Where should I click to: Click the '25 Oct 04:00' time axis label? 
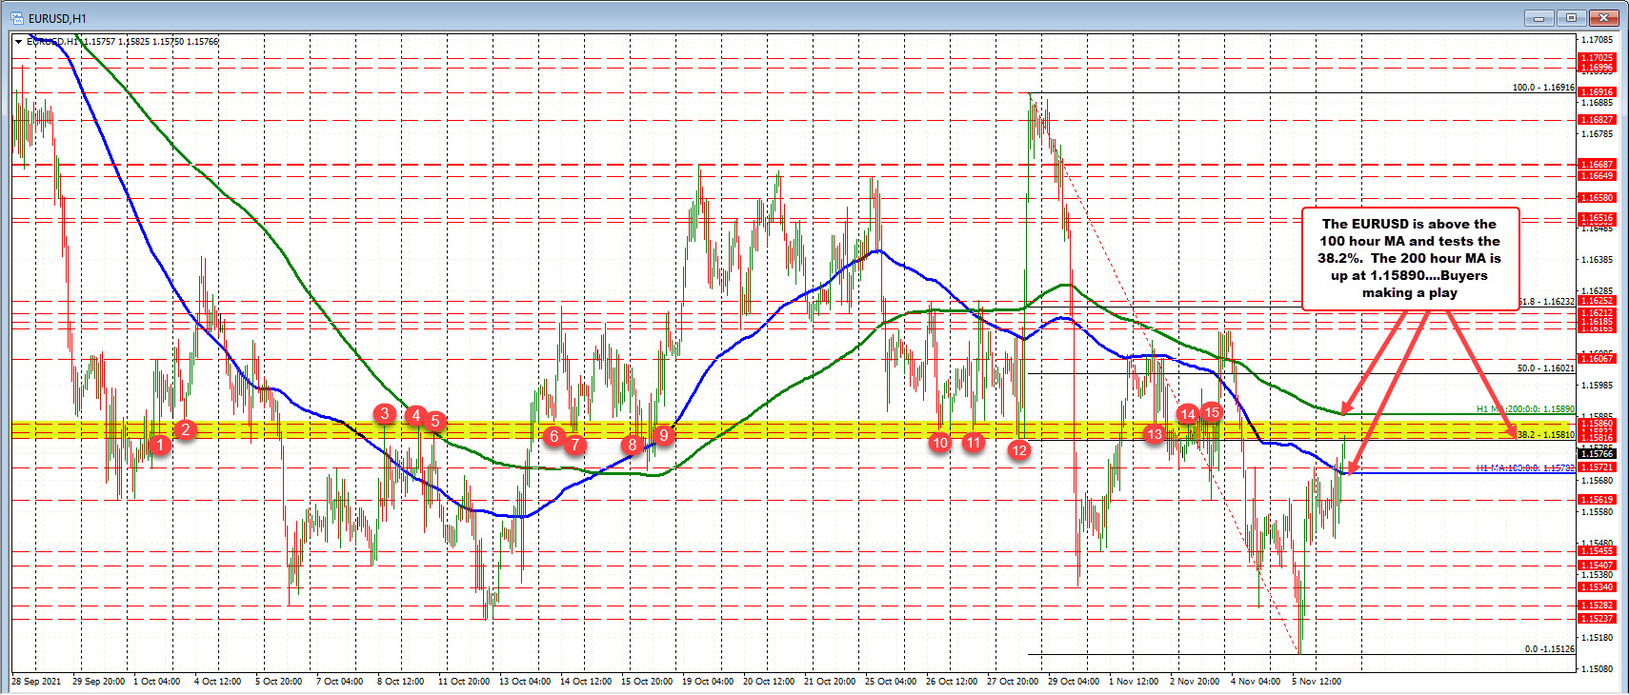coord(891,682)
